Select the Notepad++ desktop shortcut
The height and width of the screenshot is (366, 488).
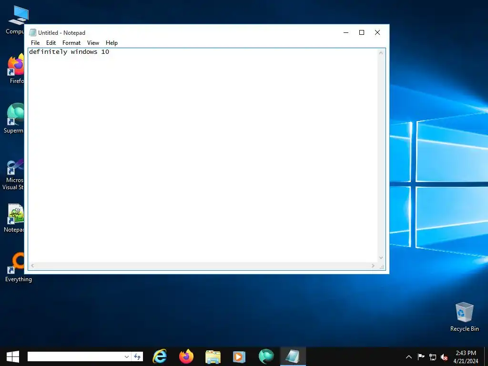[x=14, y=218]
